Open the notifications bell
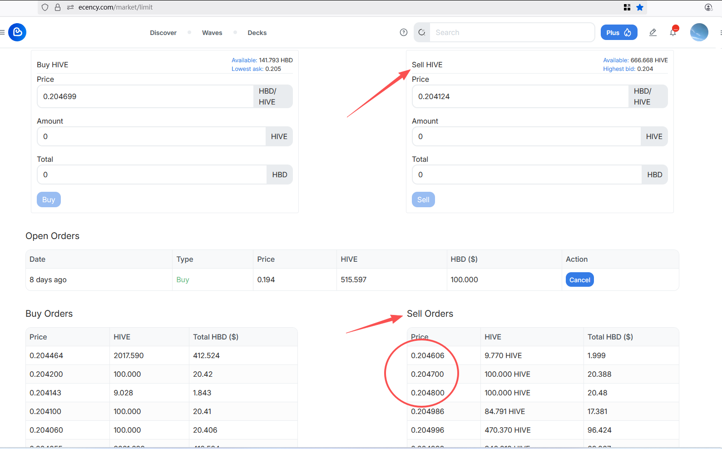This screenshot has width=722, height=449. [673, 32]
